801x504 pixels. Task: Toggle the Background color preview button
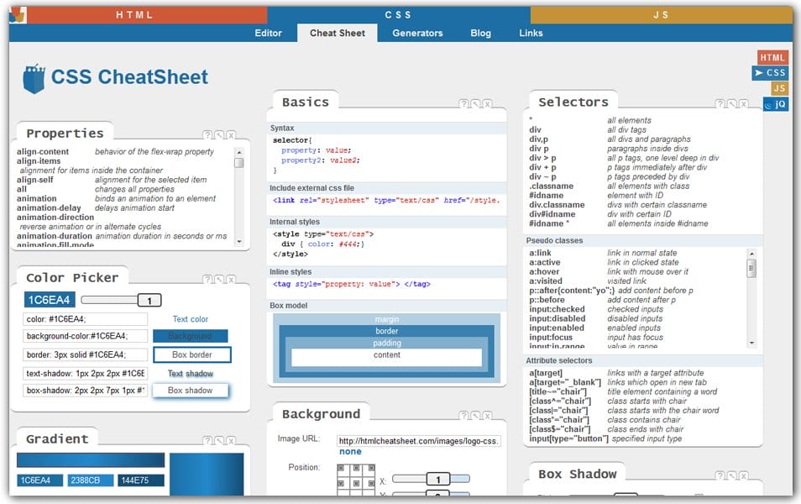pos(191,334)
